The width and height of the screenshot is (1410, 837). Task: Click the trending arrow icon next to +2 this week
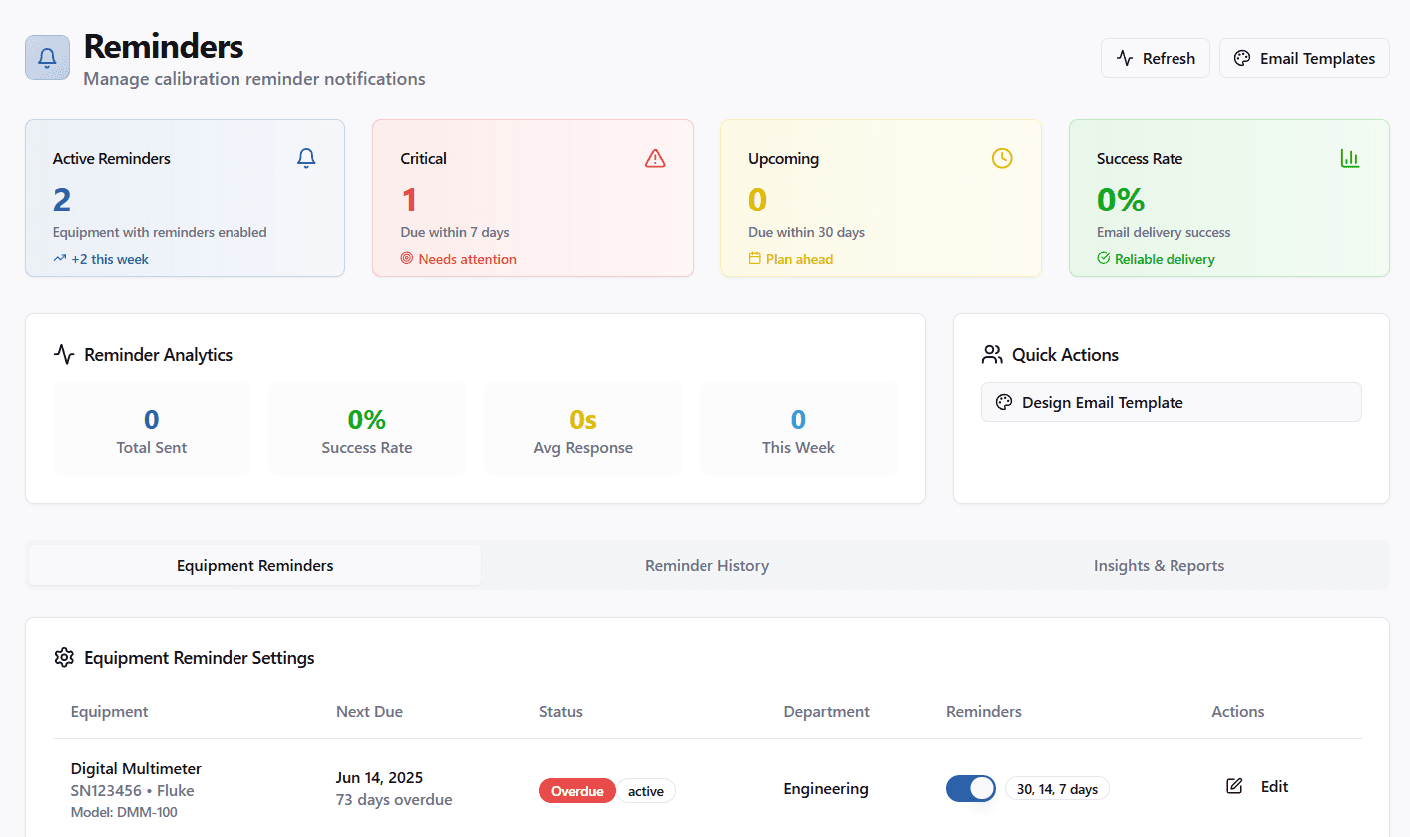point(59,259)
